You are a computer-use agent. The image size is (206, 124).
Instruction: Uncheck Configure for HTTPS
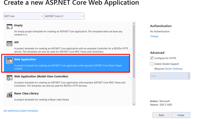tap(152, 58)
